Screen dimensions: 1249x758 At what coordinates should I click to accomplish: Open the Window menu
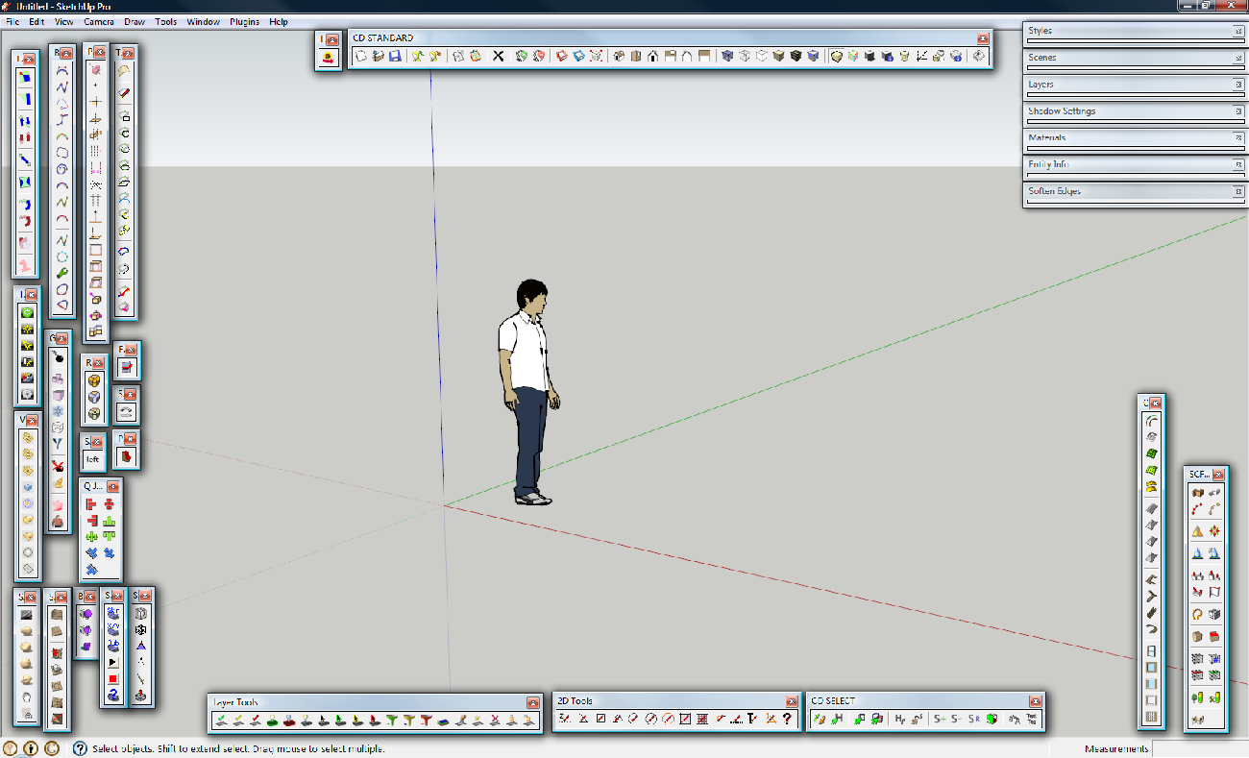203,21
